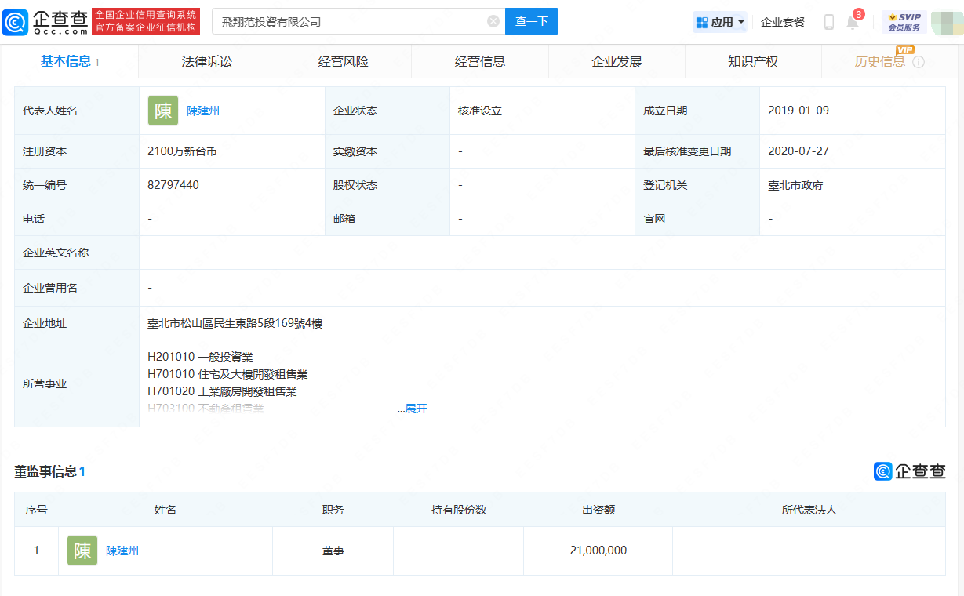Select 臺北市政府 registration authority value
Screen dimensions: 964x596
click(795, 185)
